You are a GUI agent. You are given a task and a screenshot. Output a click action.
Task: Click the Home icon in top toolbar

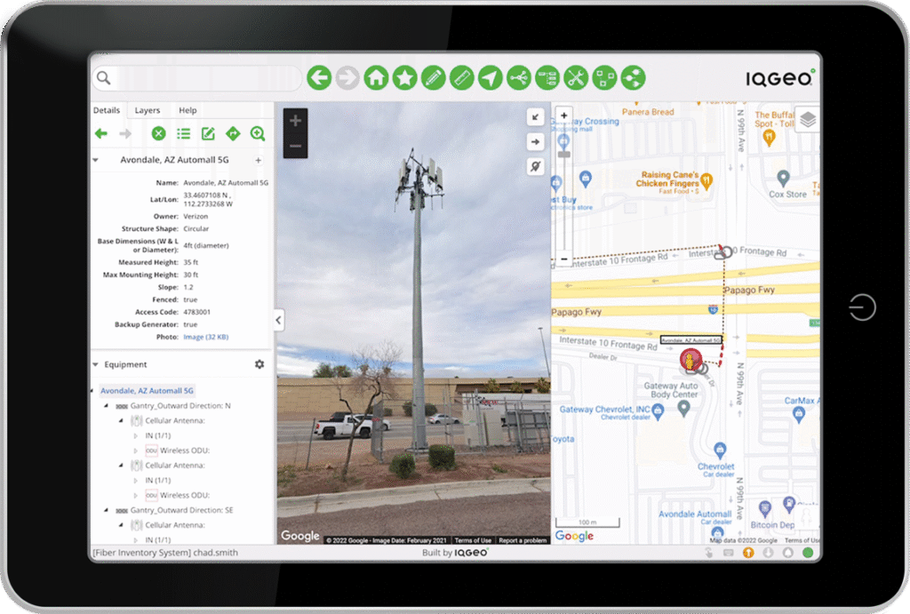pos(376,78)
